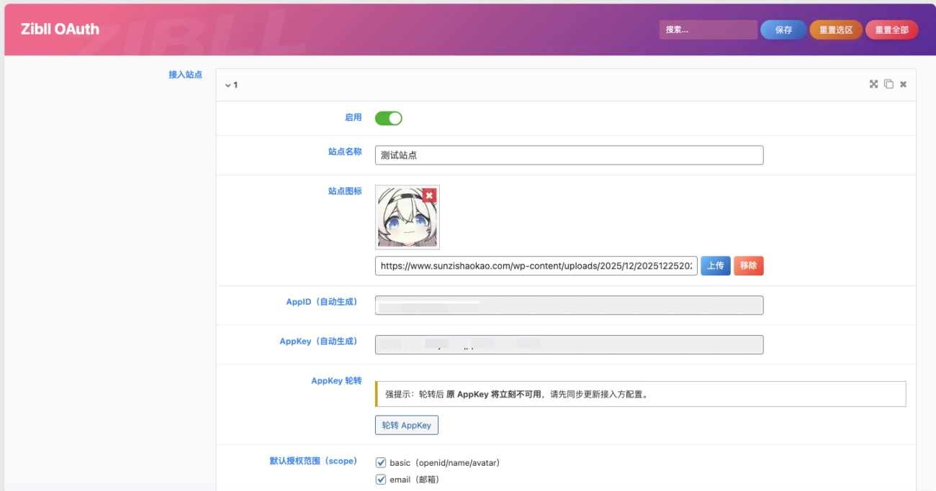
Task: Disable the 启用 enable switch
Action: (x=388, y=117)
